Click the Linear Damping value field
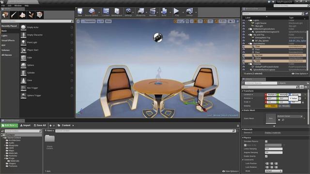The width and height of the screenshot is (310, 174). point(274,149)
